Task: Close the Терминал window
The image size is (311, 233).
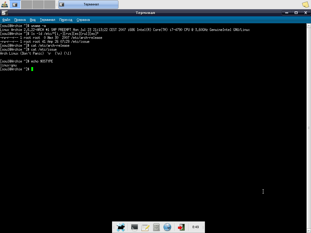Action: [306, 13]
